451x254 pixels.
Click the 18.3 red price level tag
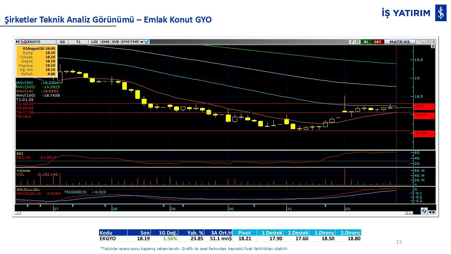(x=425, y=107)
